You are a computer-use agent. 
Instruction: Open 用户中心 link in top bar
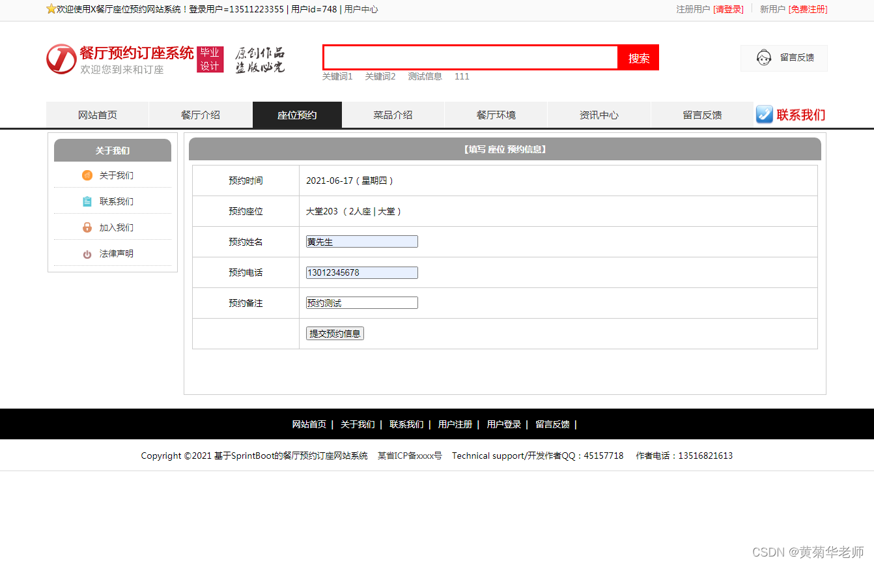click(x=361, y=9)
